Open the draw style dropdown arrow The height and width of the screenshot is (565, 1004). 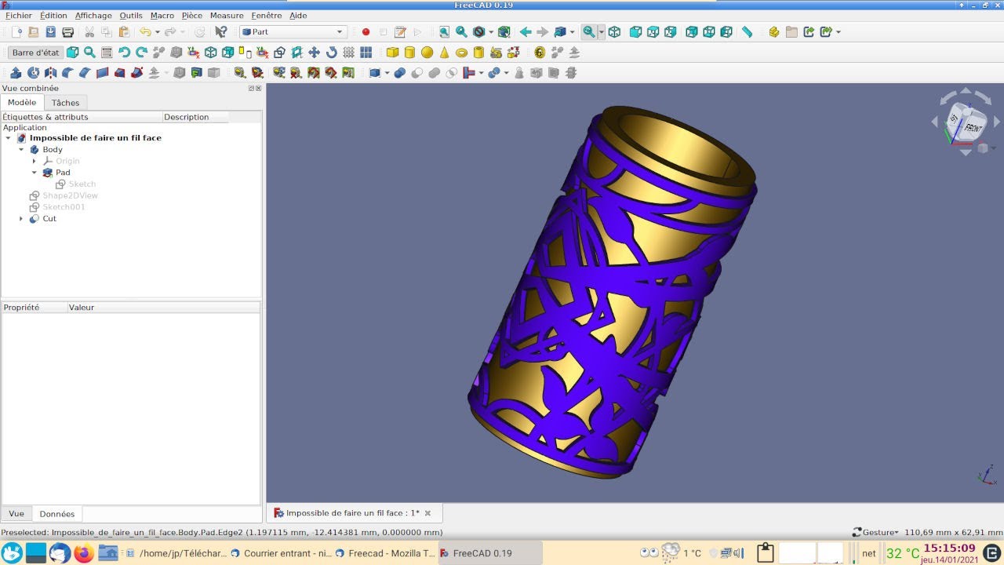pyautogui.click(x=490, y=32)
